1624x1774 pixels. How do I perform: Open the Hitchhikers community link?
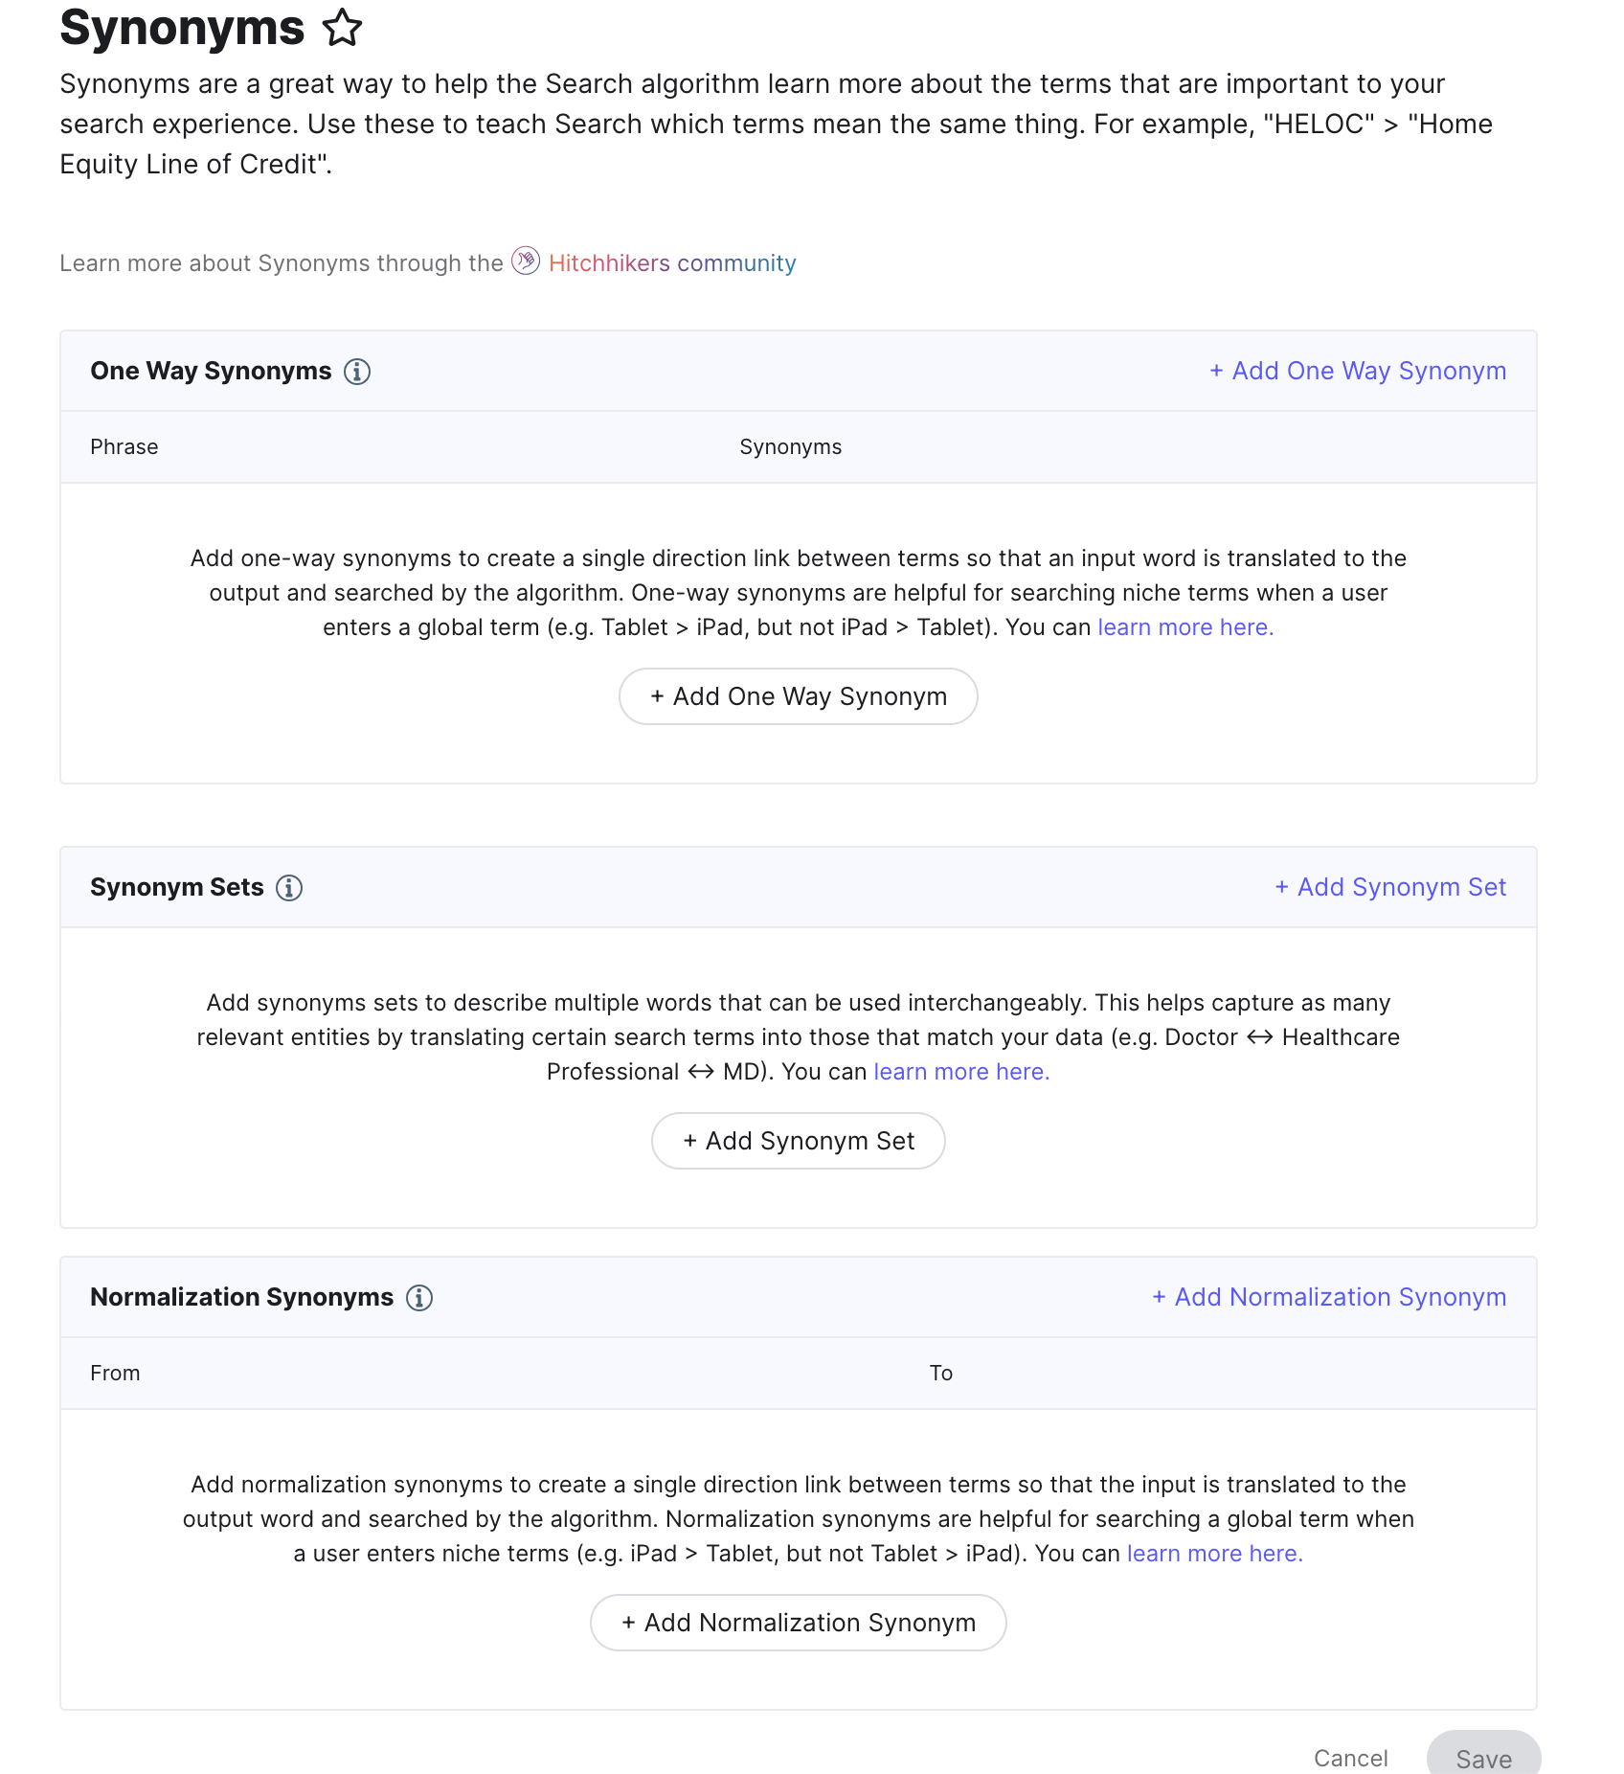click(x=672, y=263)
